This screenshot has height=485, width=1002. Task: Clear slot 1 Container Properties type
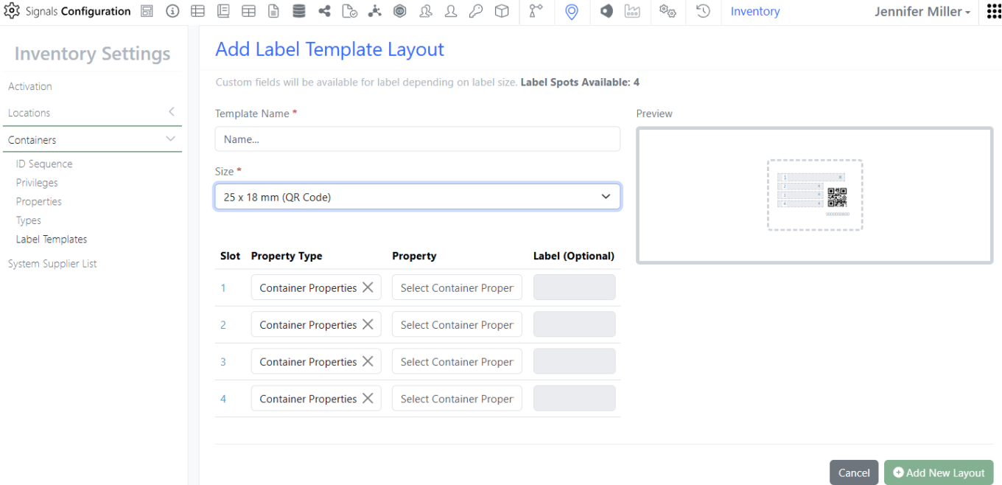[x=368, y=287]
